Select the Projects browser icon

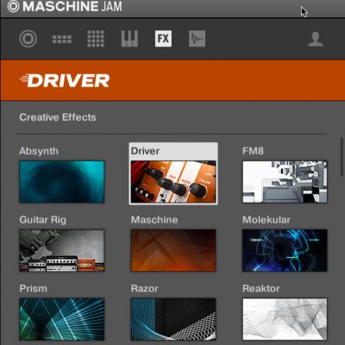(x=28, y=39)
